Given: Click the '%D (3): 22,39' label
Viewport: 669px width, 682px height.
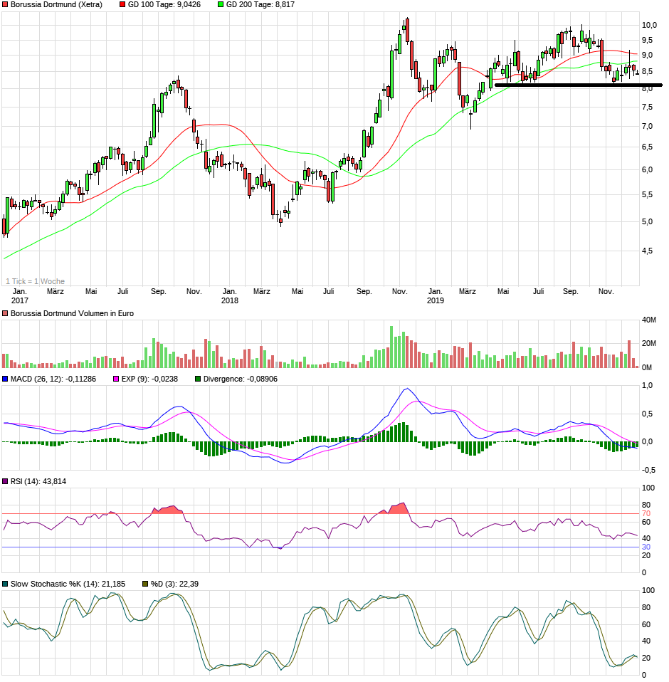Looking at the screenshot, I should (x=175, y=584).
